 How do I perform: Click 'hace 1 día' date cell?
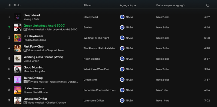click(162, 90)
